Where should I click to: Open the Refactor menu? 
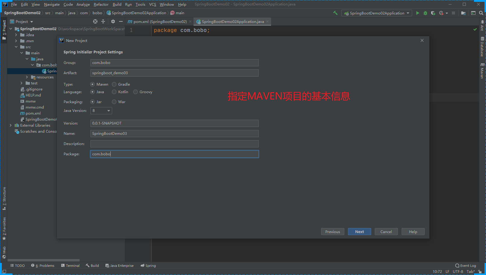click(x=101, y=4)
